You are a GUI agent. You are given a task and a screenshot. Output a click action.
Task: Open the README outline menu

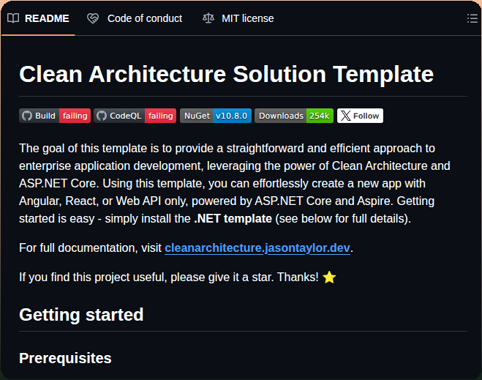pyautogui.click(x=472, y=18)
